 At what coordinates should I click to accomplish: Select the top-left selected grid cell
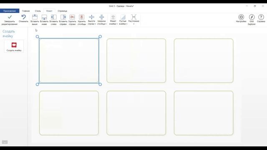(69, 61)
